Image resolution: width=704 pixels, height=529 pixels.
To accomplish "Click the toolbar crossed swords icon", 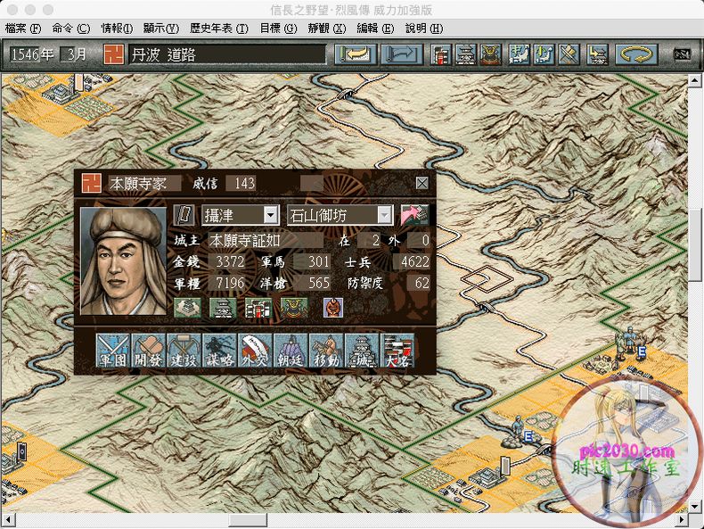I will click(x=569, y=54).
